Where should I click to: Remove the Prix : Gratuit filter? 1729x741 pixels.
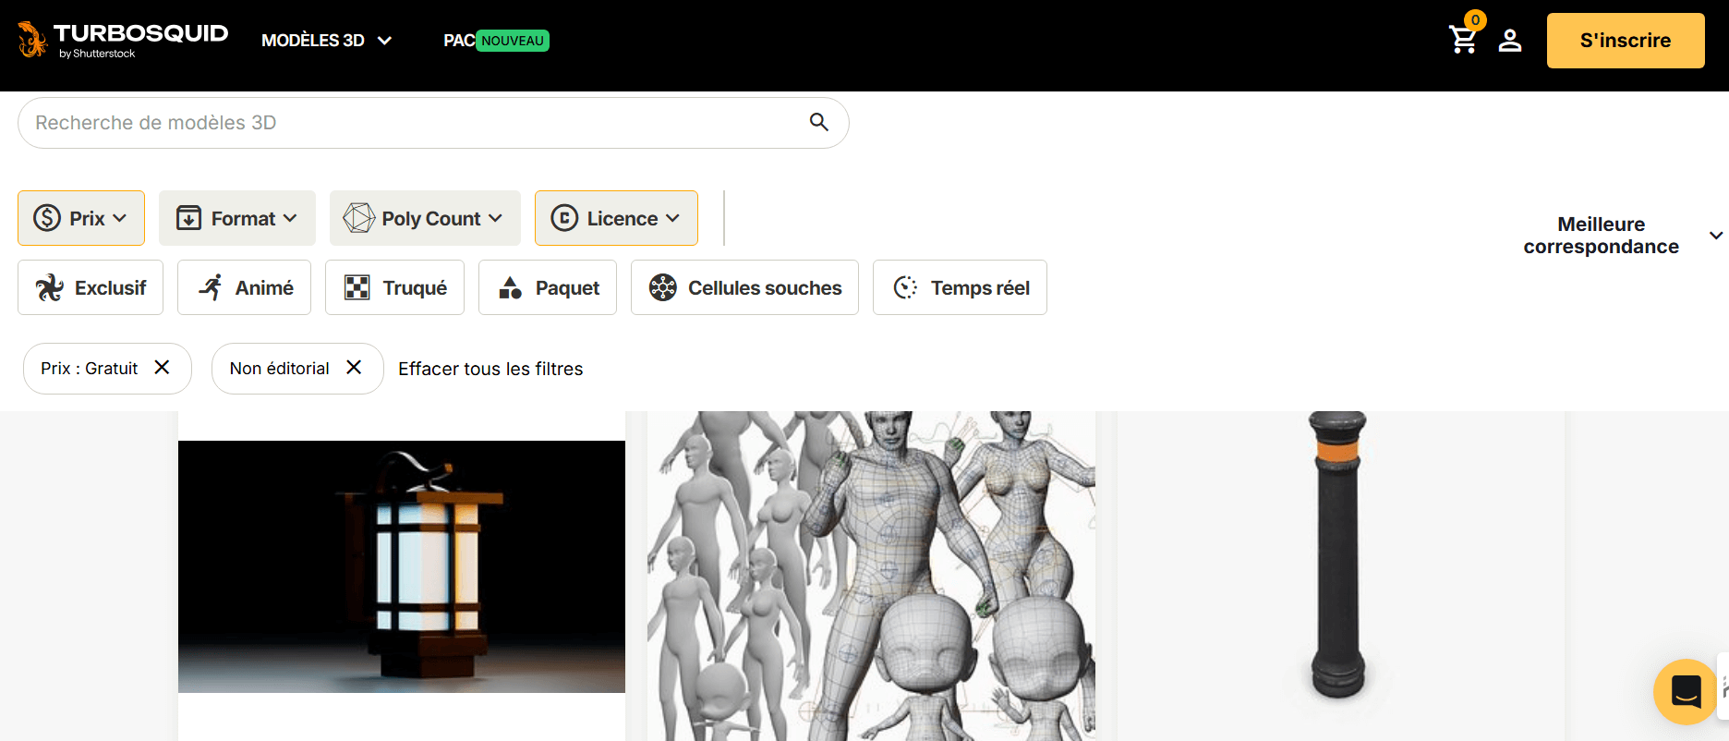(x=162, y=368)
